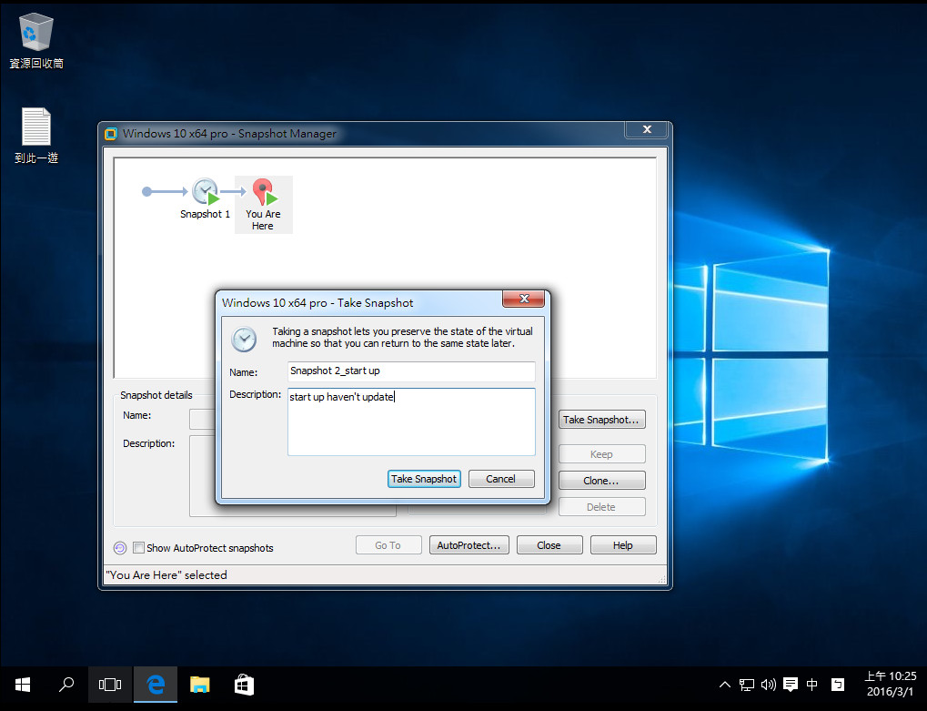Click the Go To button
The image size is (927, 711).
pos(388,545)
